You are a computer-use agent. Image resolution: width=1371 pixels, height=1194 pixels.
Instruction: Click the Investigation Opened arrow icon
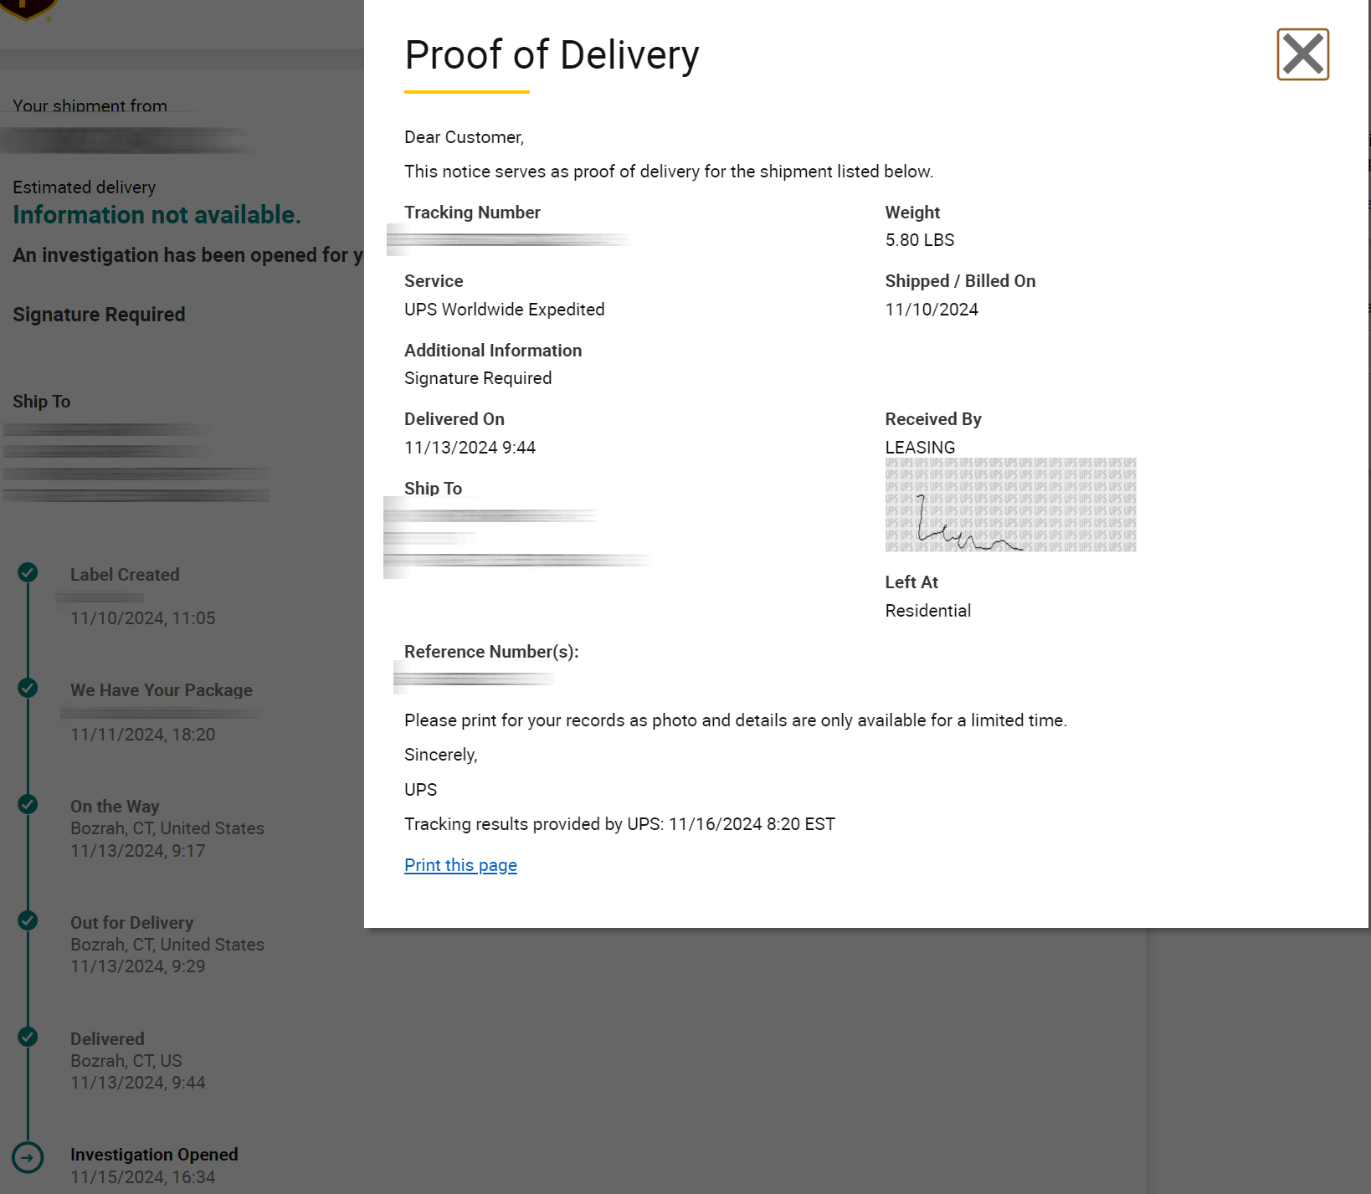point(28,1158)
